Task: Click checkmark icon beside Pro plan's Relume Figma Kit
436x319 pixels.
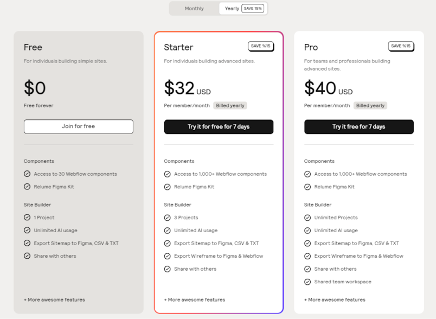Action: (307, 187)
